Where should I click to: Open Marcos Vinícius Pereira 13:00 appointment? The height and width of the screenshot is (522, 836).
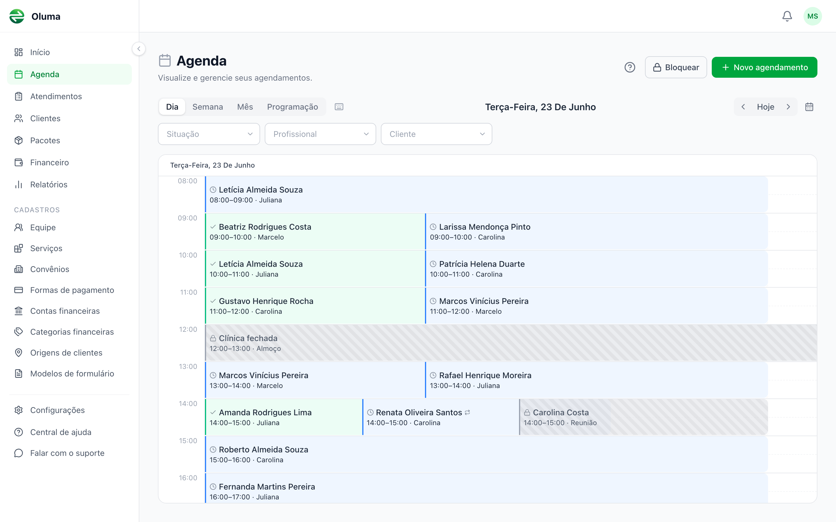click(315, 380)
